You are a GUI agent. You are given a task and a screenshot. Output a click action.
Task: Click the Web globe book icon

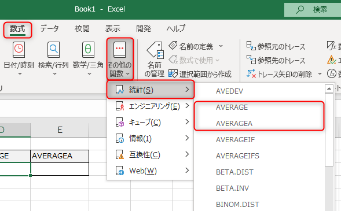120,171
